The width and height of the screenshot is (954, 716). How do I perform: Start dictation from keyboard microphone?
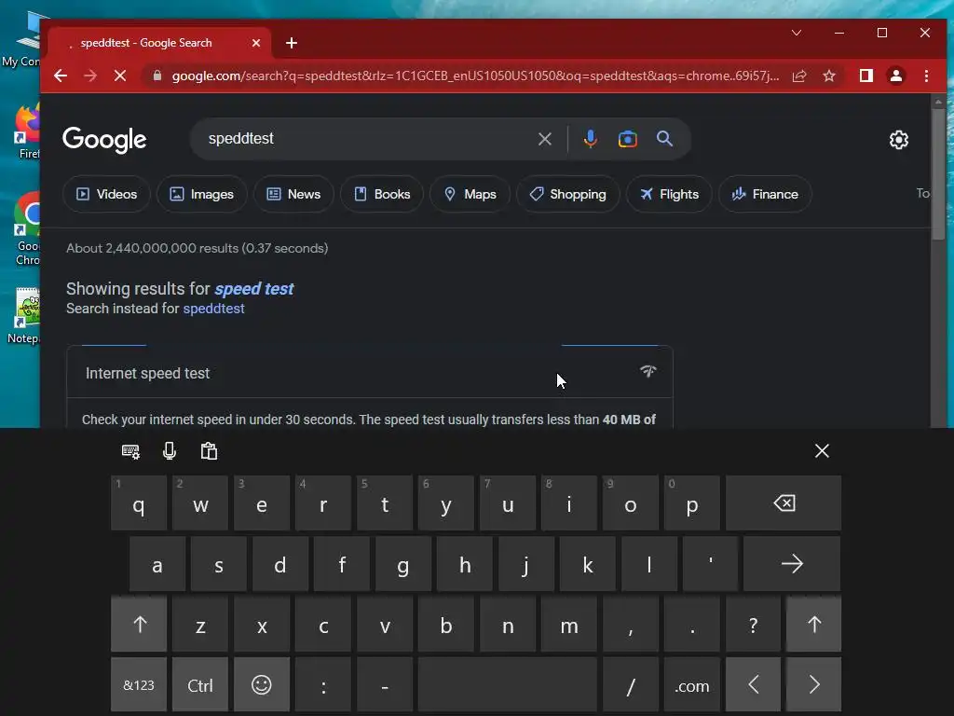pyautogui.click(x=170, y=451)
